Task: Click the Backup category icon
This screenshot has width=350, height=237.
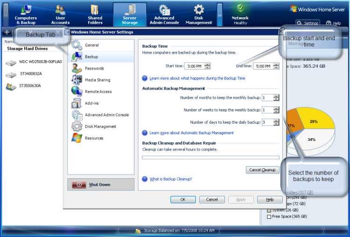Action: (77, 56)
